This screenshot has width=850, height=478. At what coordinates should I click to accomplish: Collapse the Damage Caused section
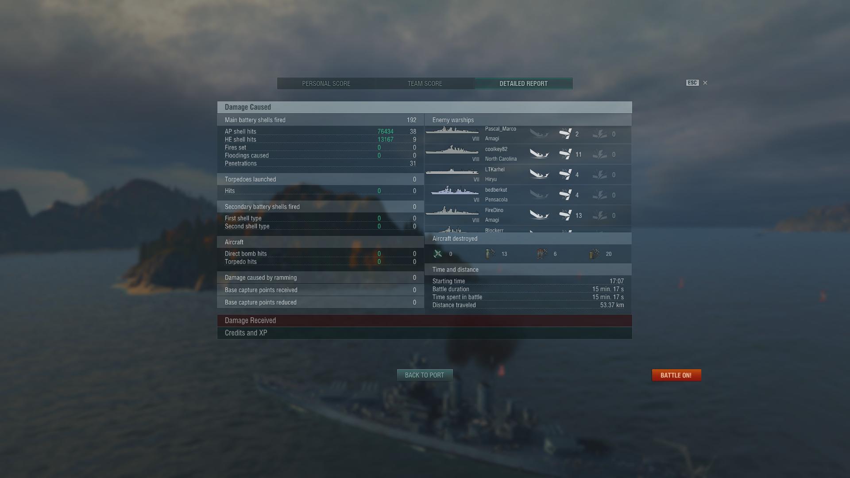point(425,107)
